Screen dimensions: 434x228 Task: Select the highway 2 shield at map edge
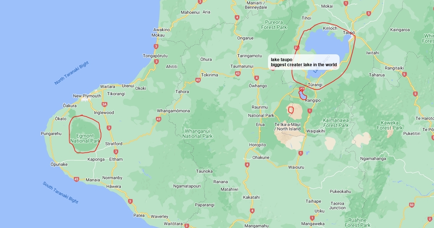(x=430, y=219)
